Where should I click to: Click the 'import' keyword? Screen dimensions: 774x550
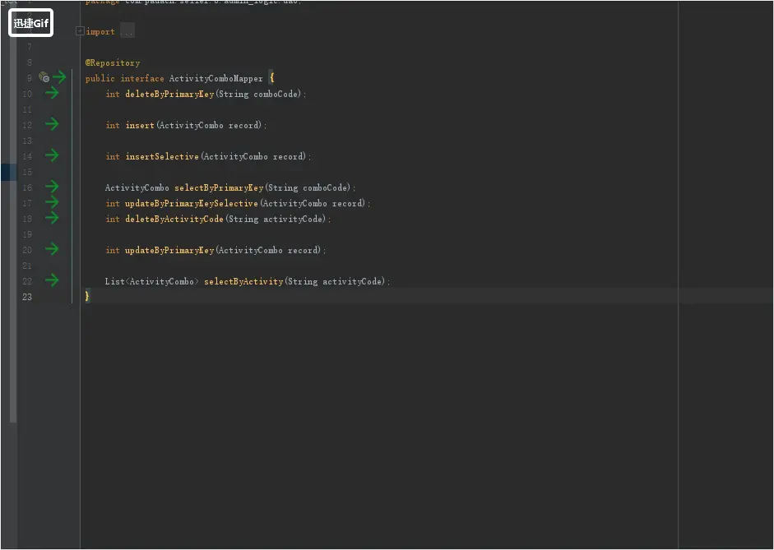point(100,32)
